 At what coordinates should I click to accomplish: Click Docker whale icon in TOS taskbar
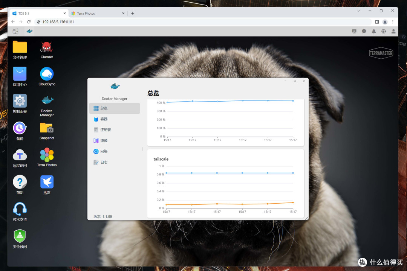[30, 31]
